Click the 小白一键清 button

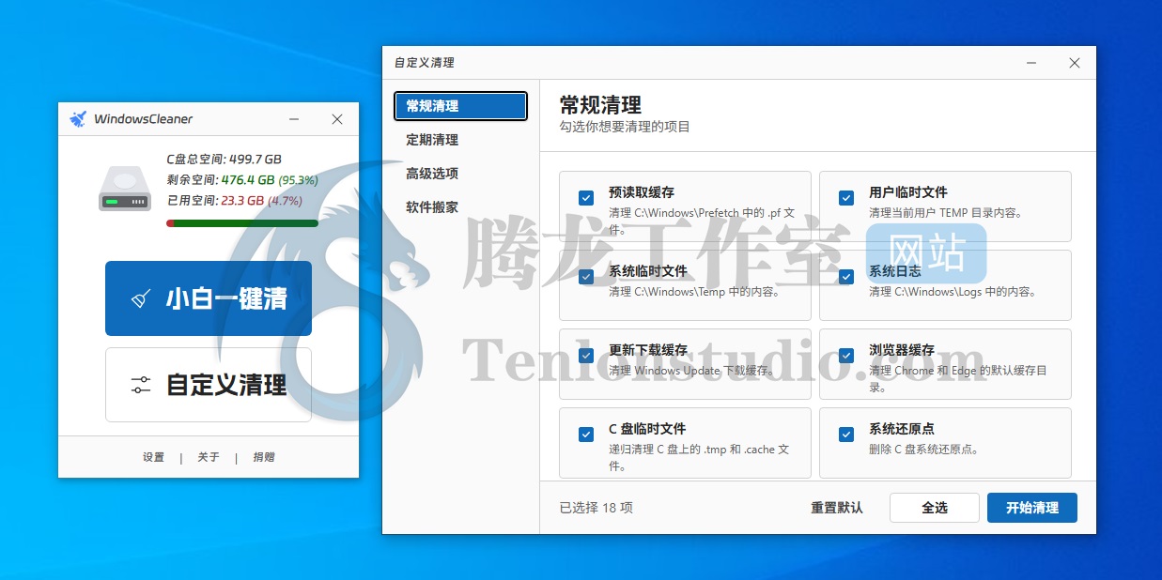[x=209, y=298]
